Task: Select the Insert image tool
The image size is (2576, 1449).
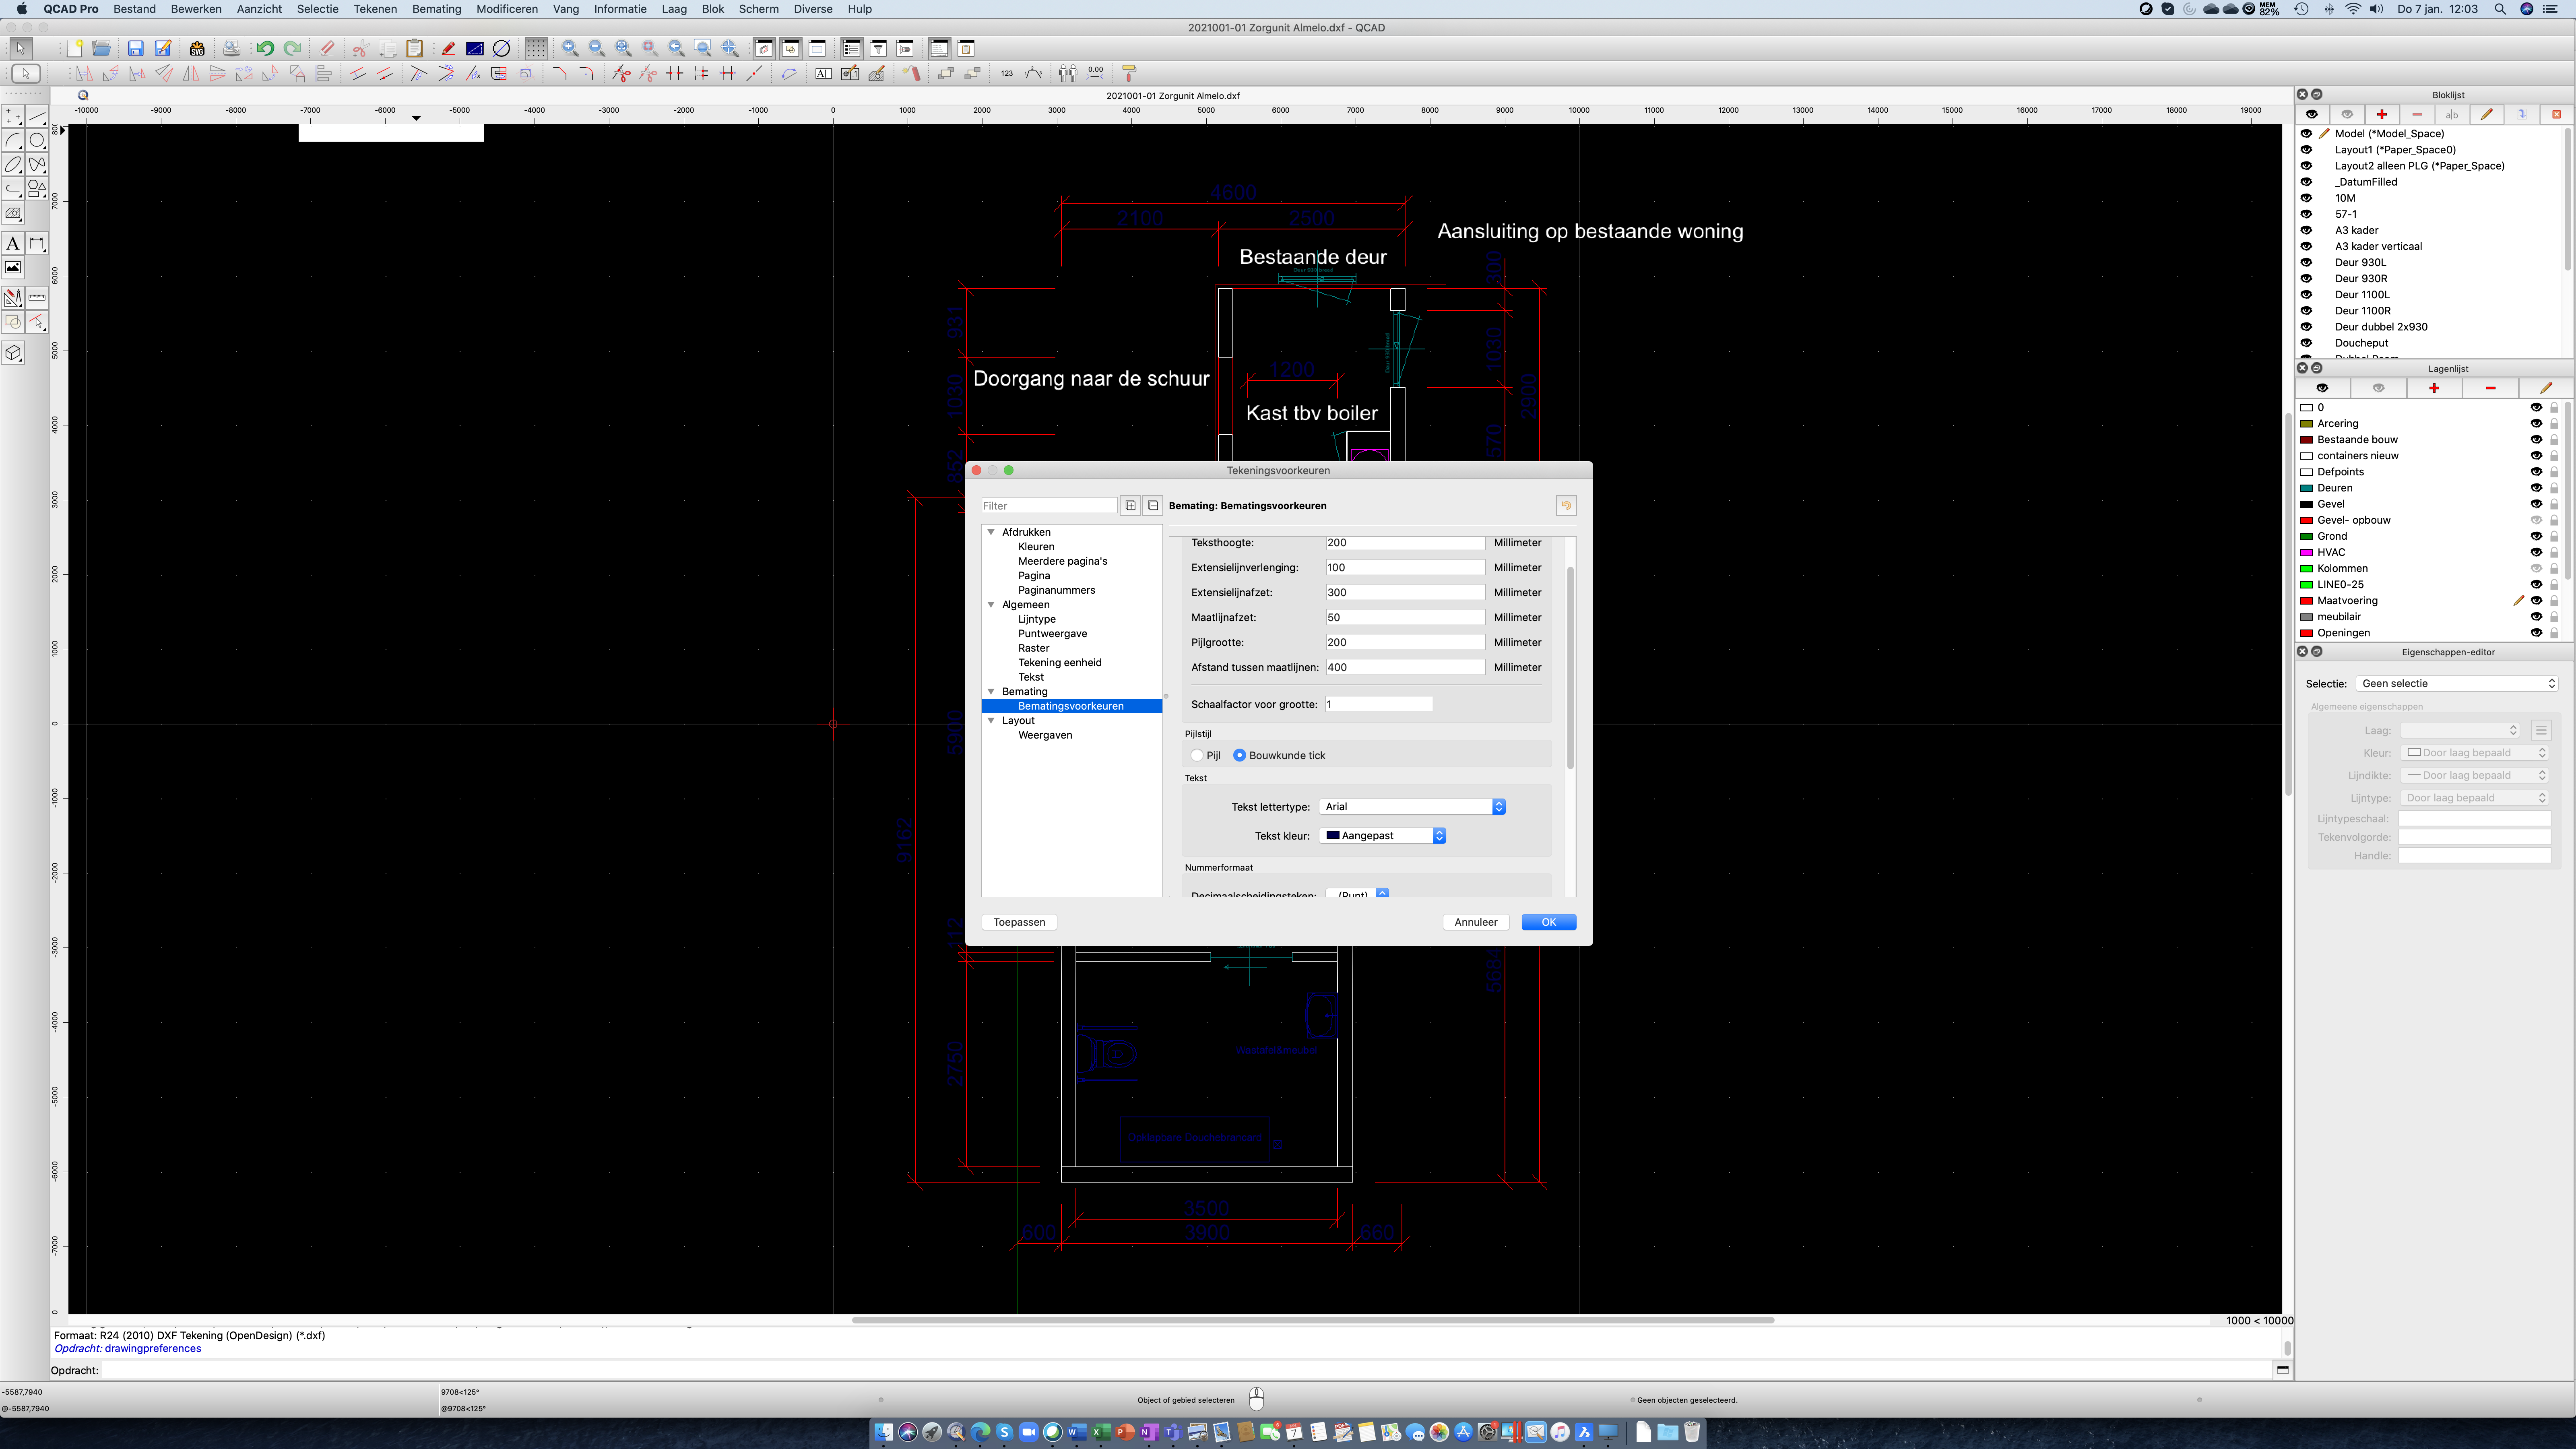Action: click(x=13, y=268)
